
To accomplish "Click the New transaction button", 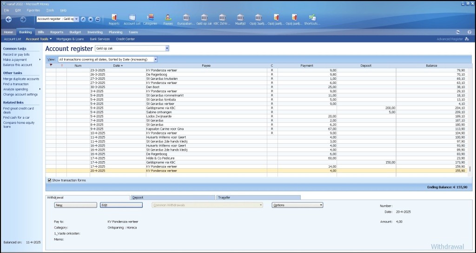I will point(76,205).
